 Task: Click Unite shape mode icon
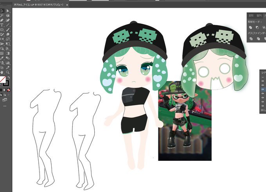click(x=250, y=27)
